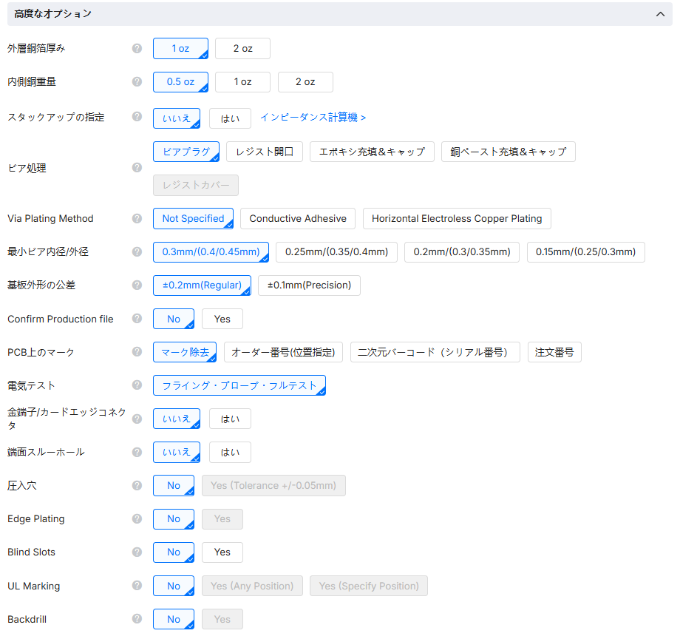Click help icon beside Via Plating Method
The height and width of the screenshot is (639, 680).
137,219
